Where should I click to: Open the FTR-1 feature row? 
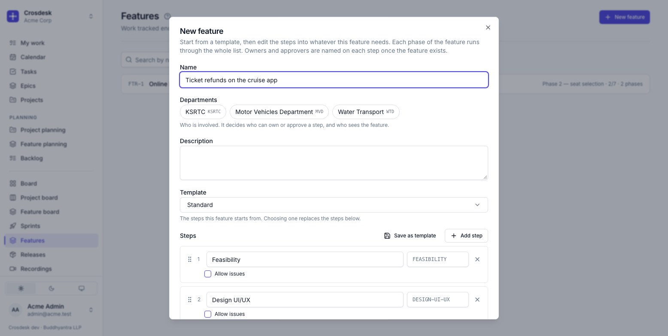click(x=385, y=84)
